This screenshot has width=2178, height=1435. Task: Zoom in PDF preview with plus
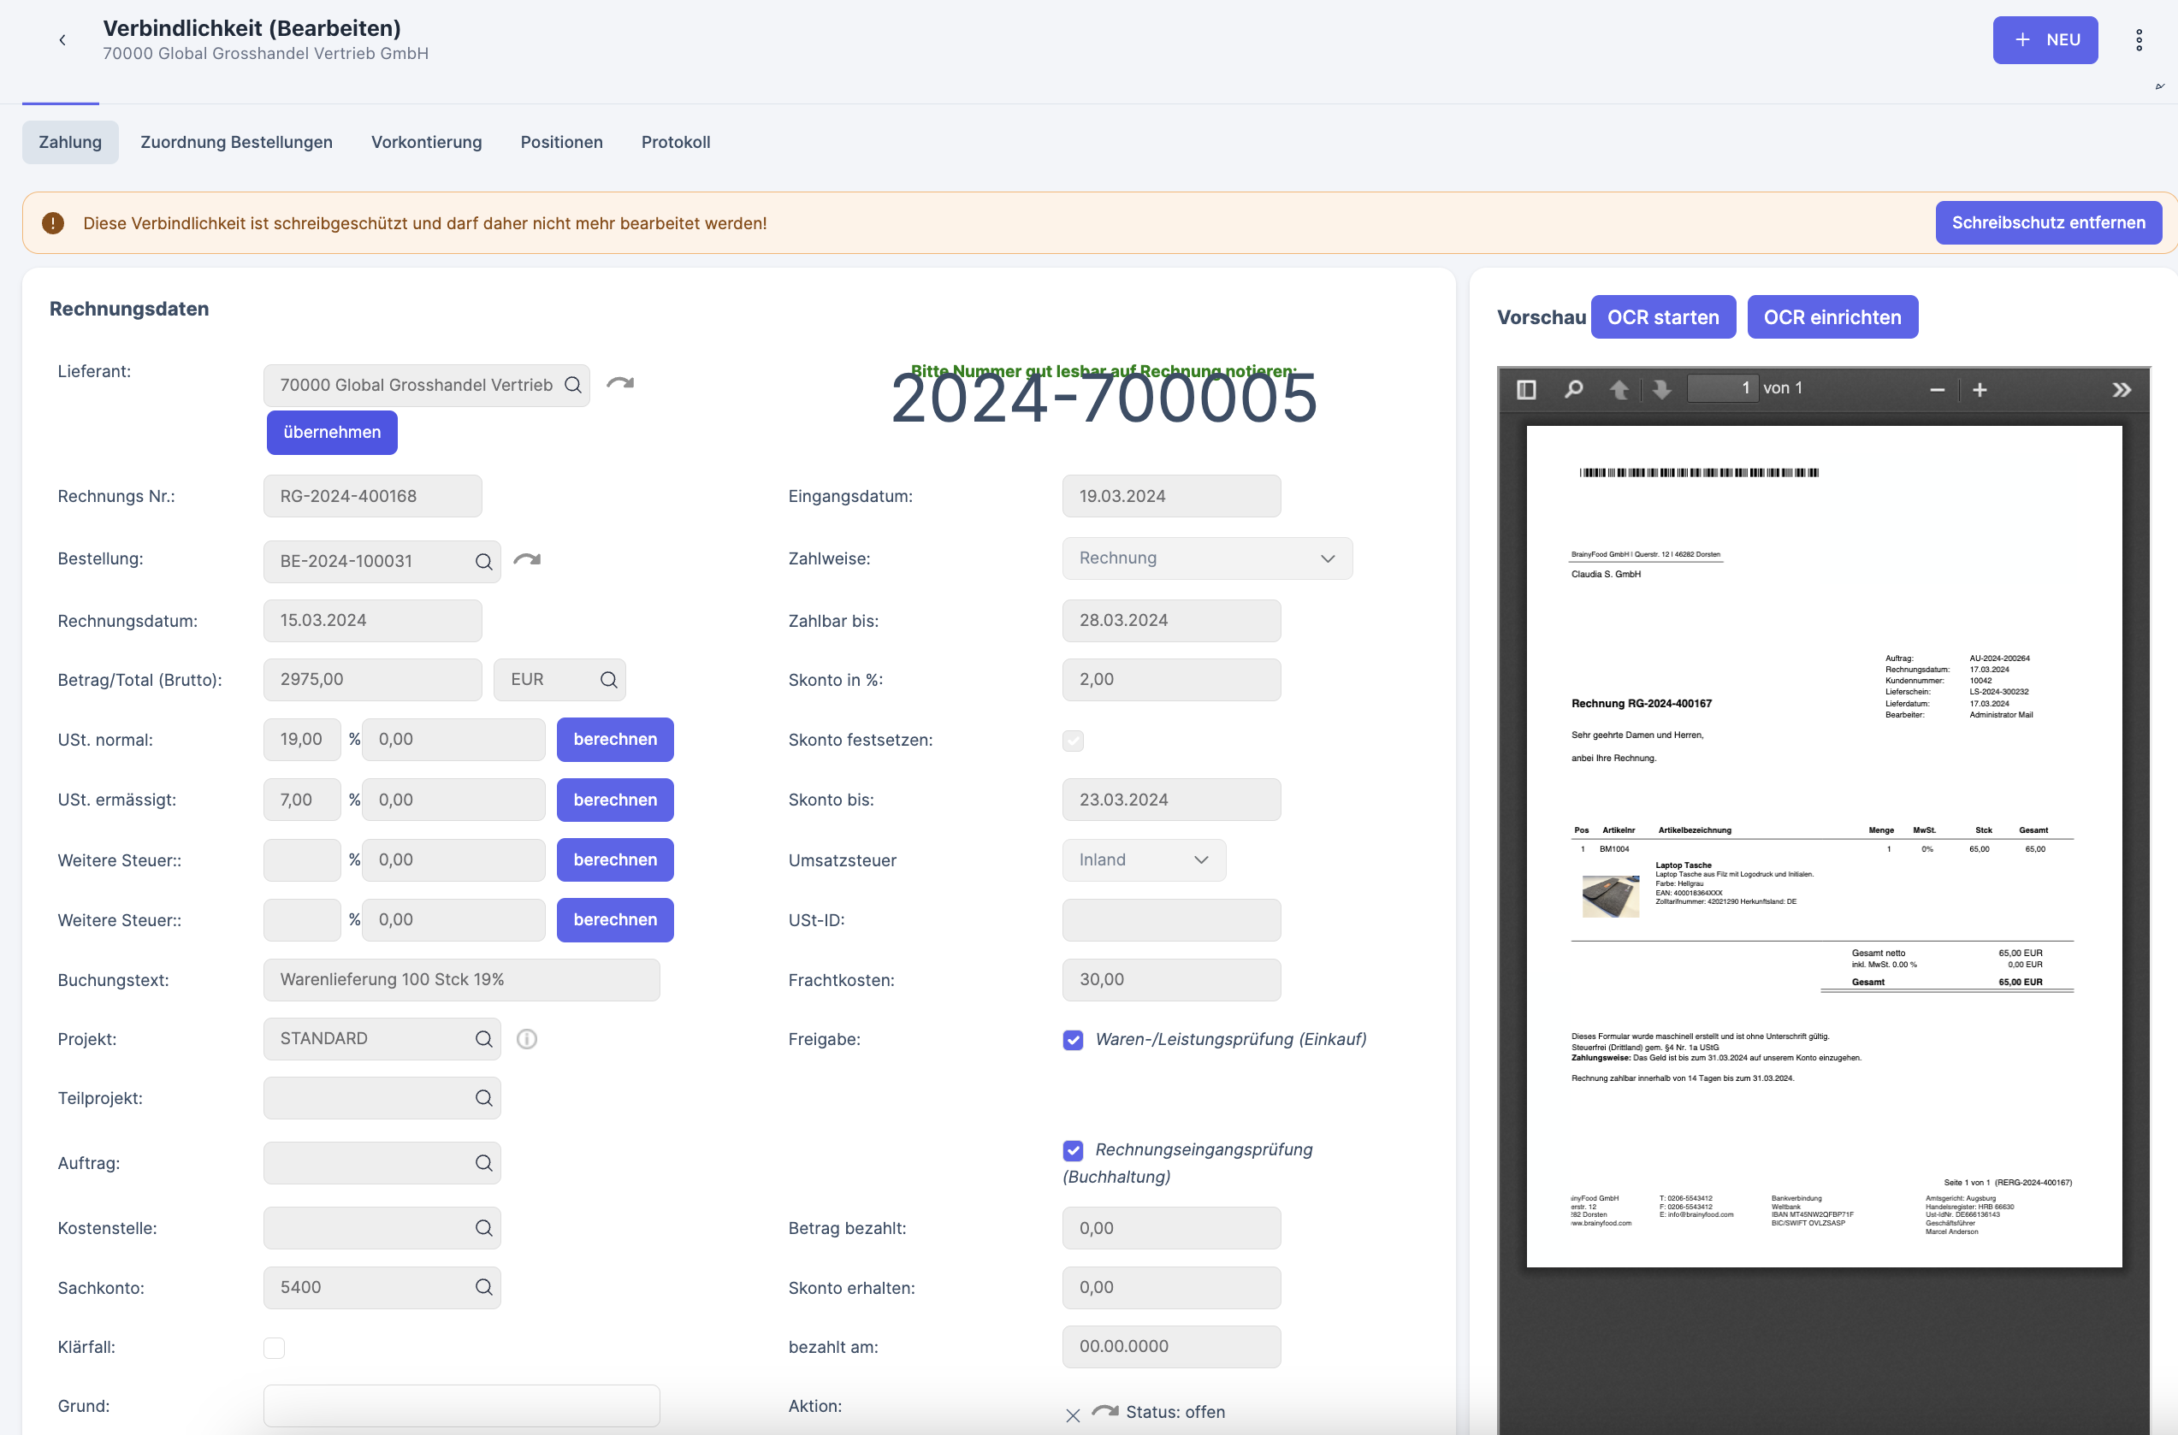click(x=1980, y=390)
